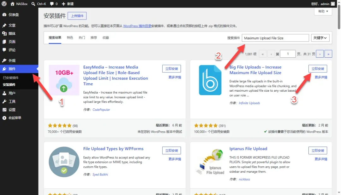Click the plugin search input field

click(275, 38)
